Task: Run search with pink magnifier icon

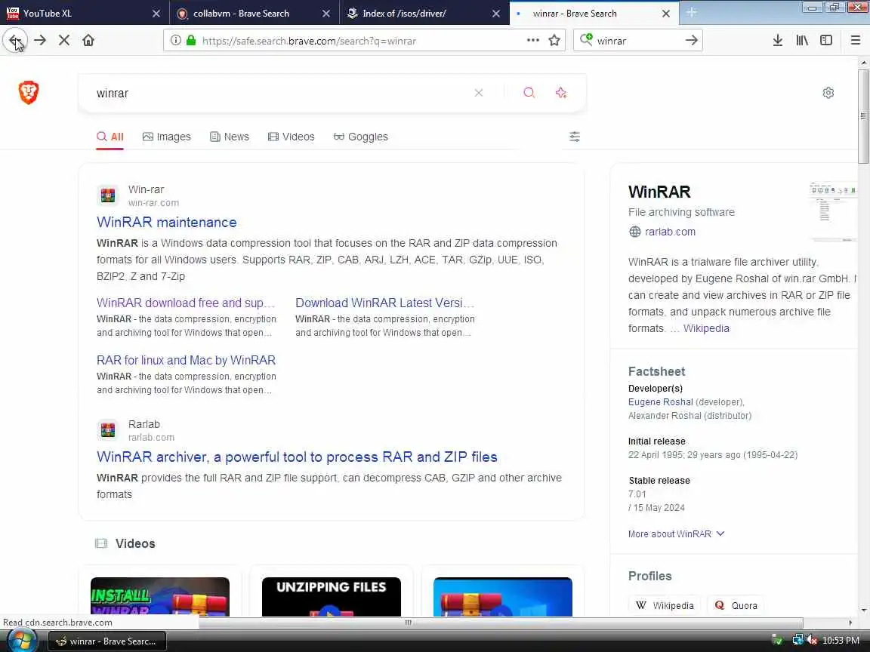Action: 529,93
